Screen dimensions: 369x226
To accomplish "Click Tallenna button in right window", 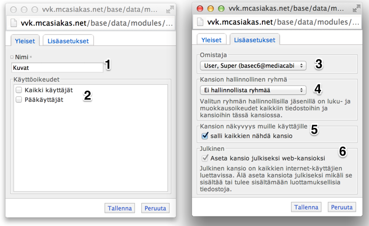I will [306, 207].
